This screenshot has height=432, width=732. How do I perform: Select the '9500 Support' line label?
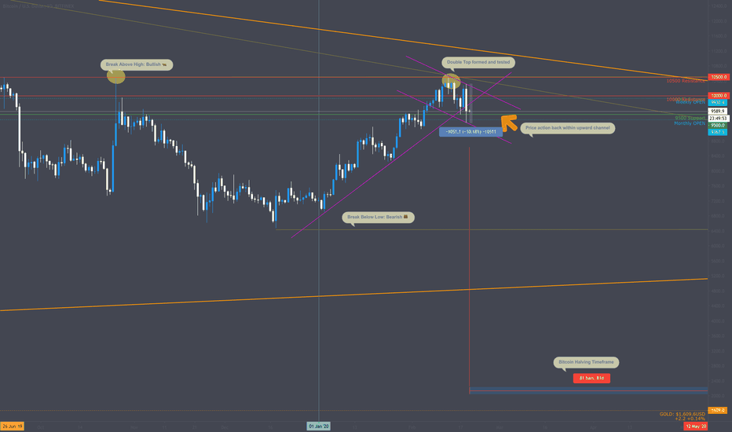[x=690, y=118]
